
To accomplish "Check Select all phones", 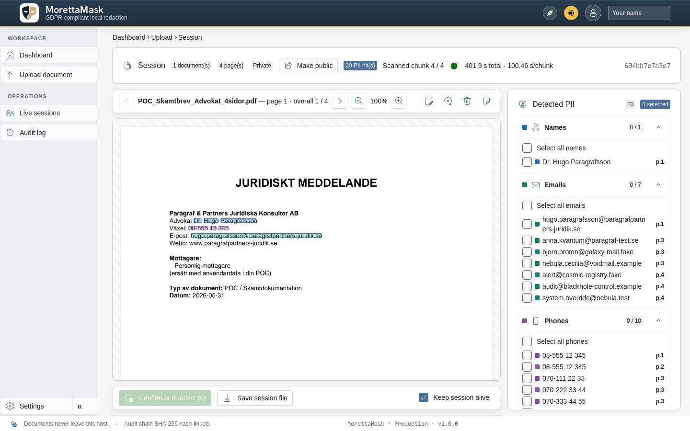I will point(527,341).
